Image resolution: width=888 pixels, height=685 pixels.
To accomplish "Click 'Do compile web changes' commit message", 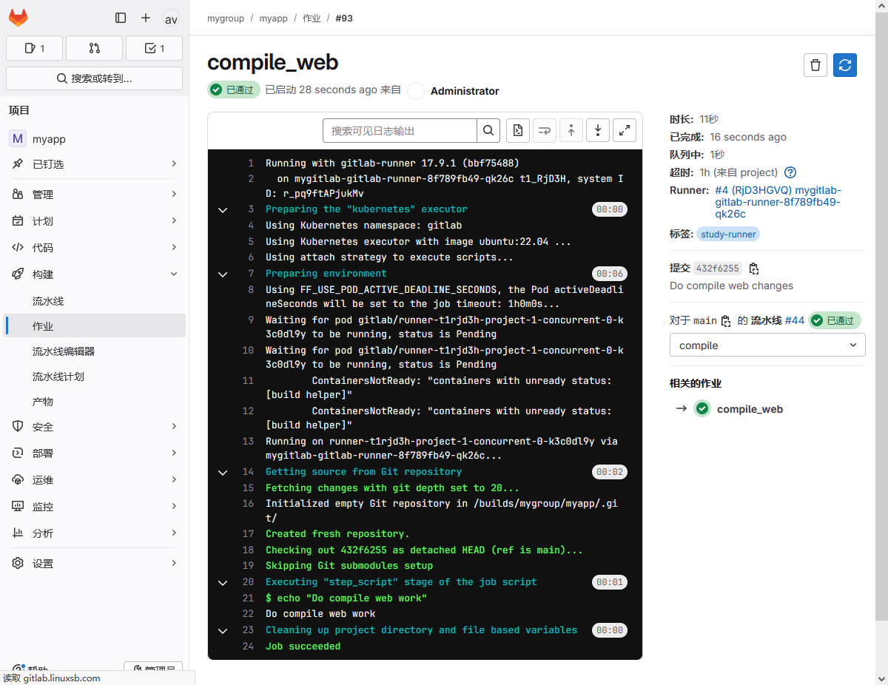I will tap(731, 286).
